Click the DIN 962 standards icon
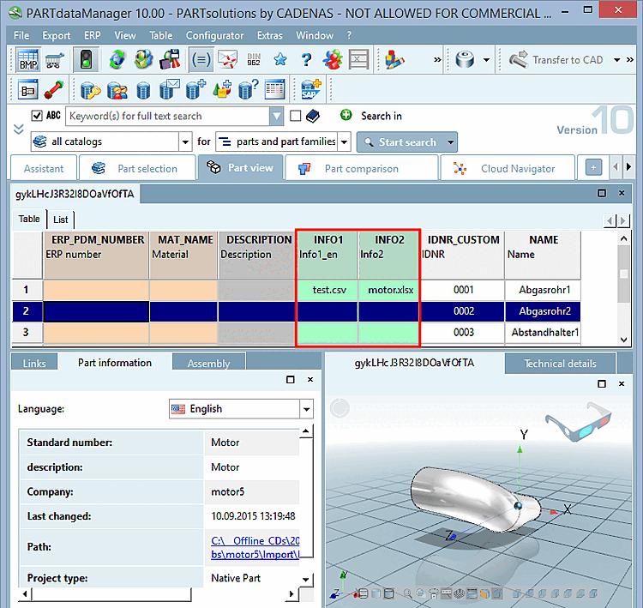 point(254,60)
